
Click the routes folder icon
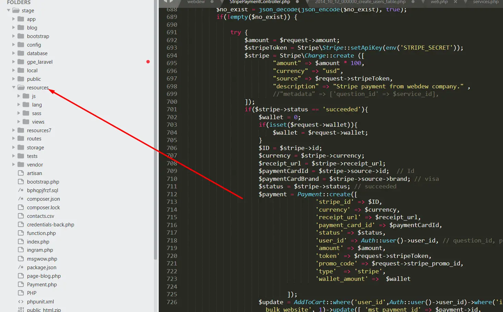click(21, 138)
